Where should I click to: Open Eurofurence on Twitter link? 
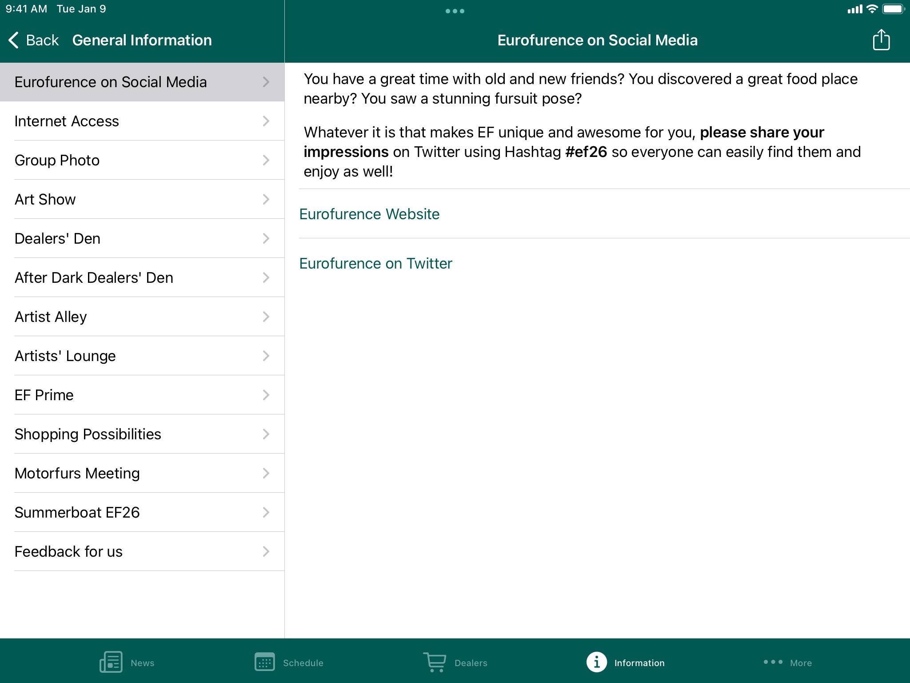[x=375, y=263]
